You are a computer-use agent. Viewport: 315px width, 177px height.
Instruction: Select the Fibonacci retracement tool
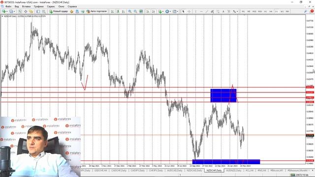click(x=218, y=11)
